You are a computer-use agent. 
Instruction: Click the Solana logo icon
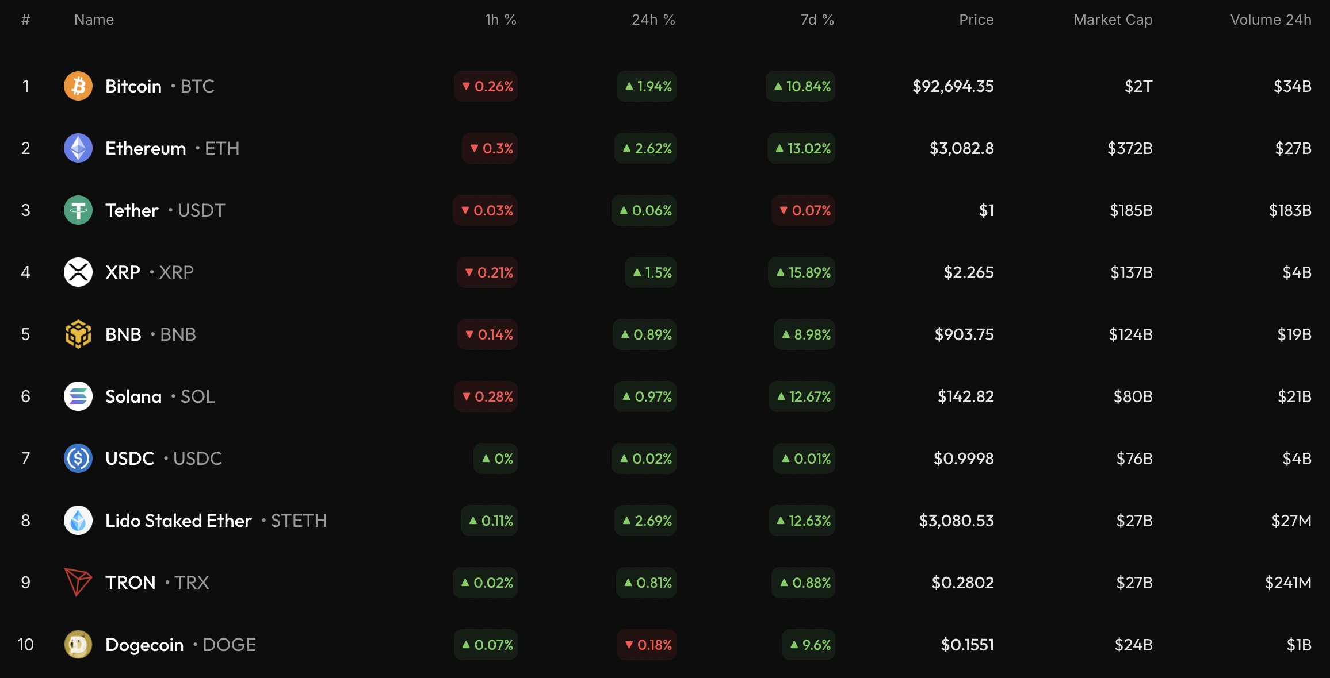click(78, 396)
